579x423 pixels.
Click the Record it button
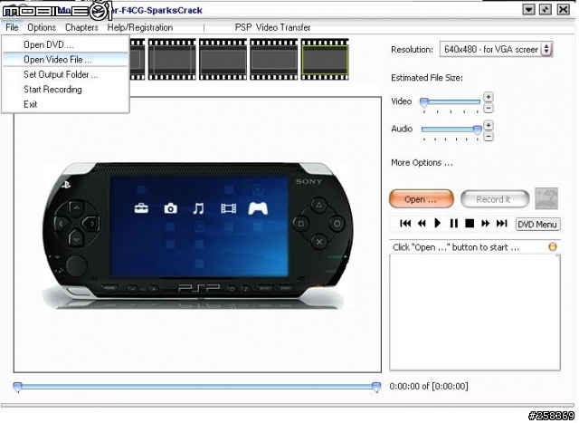pyautogui.click(x=495, y=199)
